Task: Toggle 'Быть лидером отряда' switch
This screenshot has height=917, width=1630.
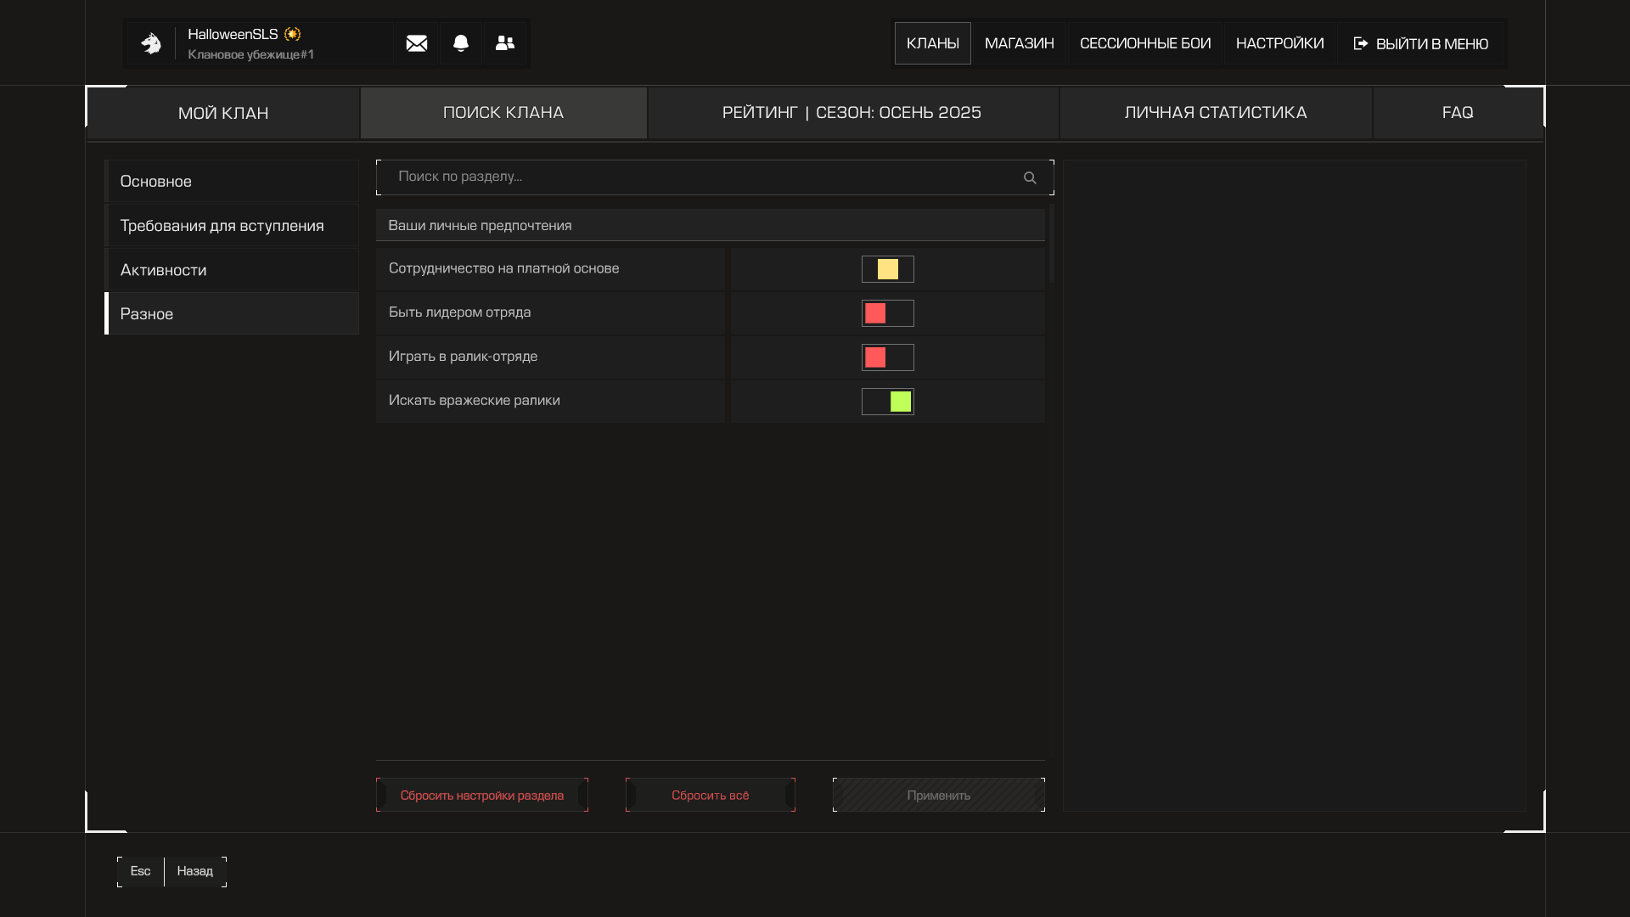Action: (x=888, y=313)
